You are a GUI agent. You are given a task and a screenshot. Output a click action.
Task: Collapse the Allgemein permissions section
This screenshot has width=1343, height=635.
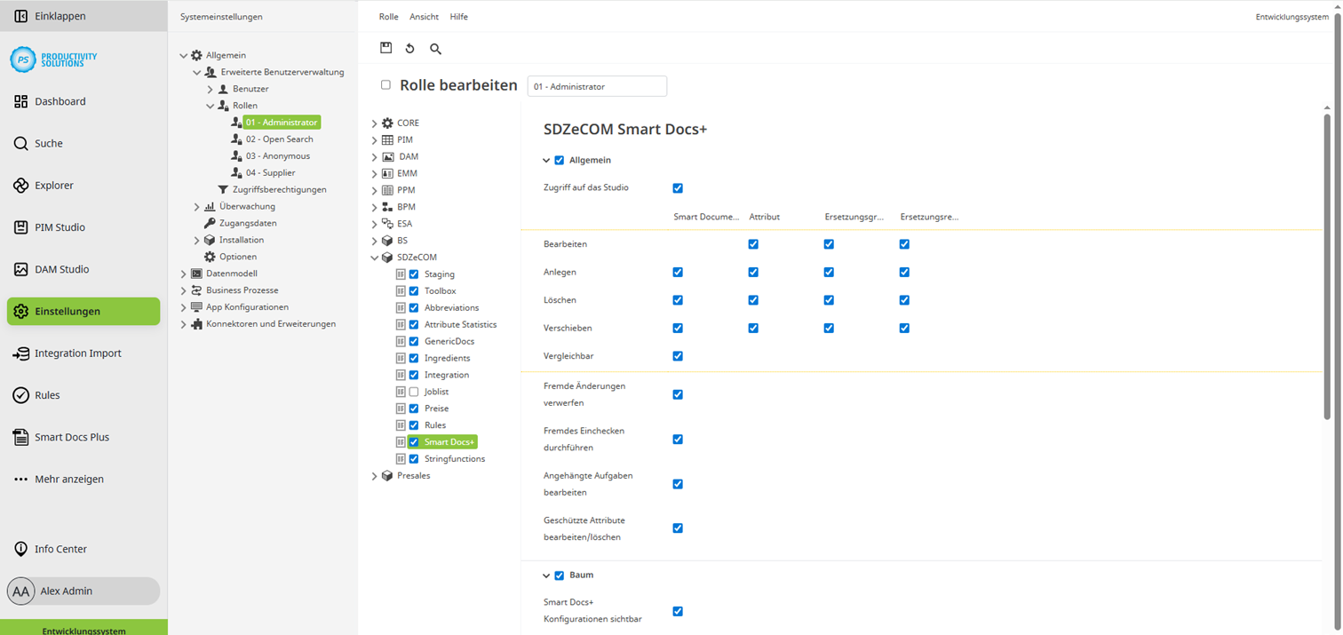pos(546,159)
